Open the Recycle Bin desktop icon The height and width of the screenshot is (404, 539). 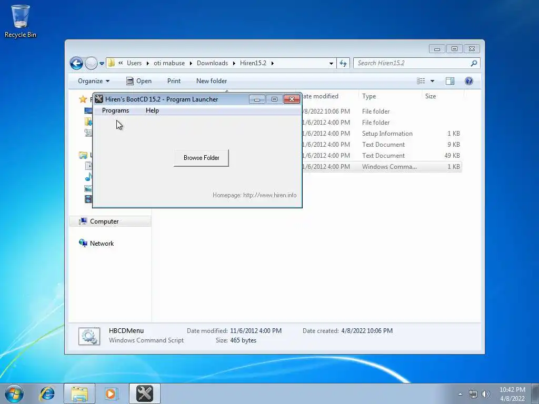(x=21, y=21)
